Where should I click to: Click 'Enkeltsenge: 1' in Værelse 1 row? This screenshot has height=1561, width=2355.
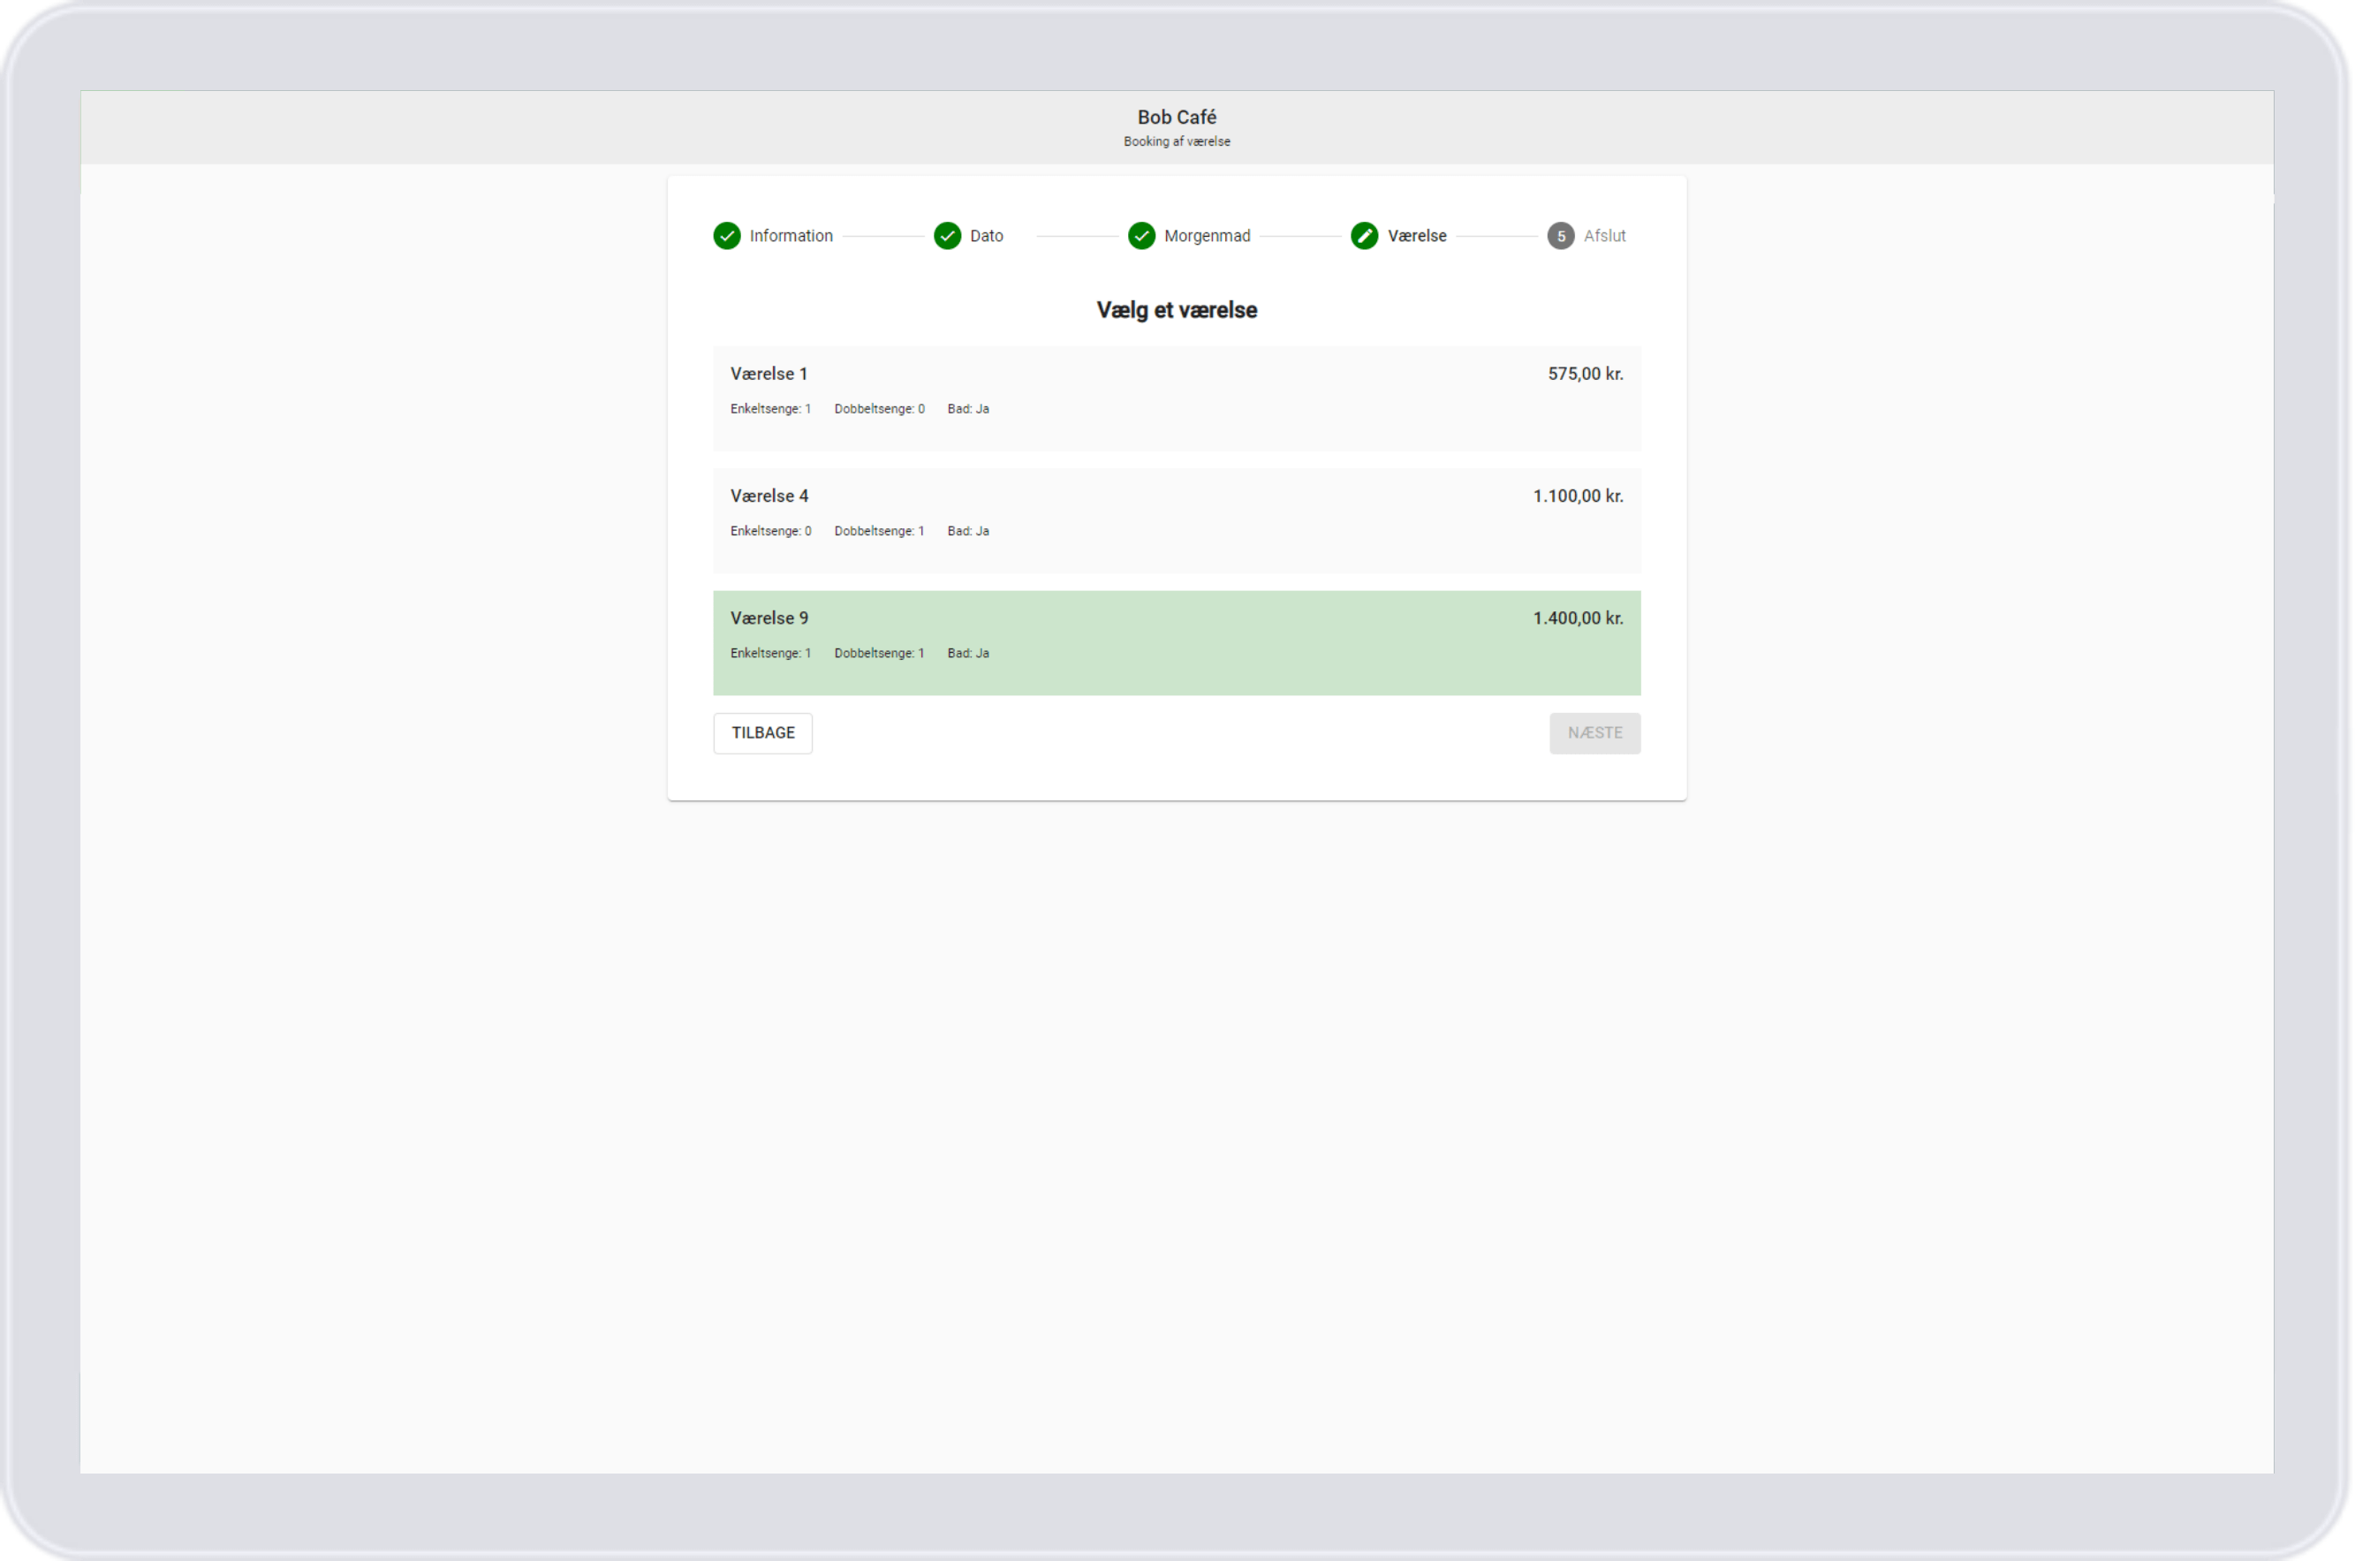[770, 409]
